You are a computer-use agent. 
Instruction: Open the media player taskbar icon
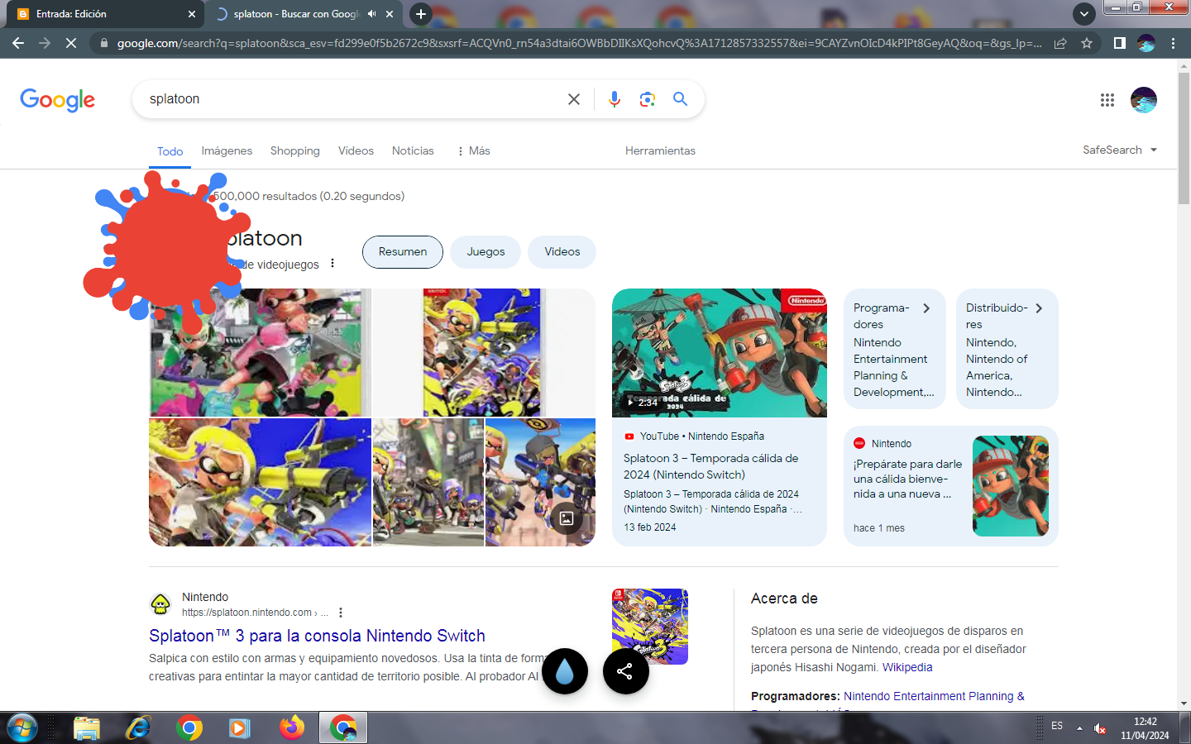point(240,728)
